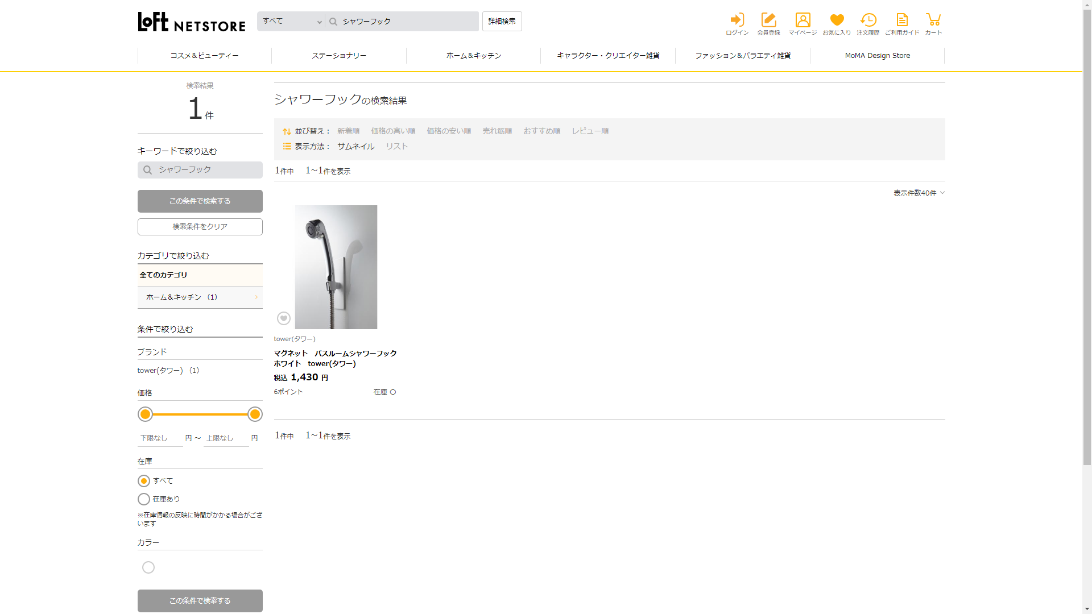This screenshot has height=614, width=1092.
Task: Select the 在庫あり radio button
Action: pyautogui.click(x=144, y=499)
